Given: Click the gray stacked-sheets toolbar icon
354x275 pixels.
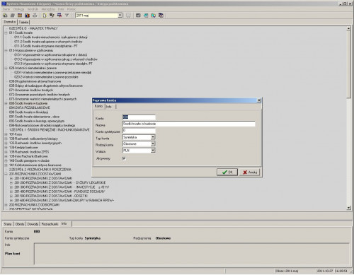Looking at the screenshot, I should 13,16.
